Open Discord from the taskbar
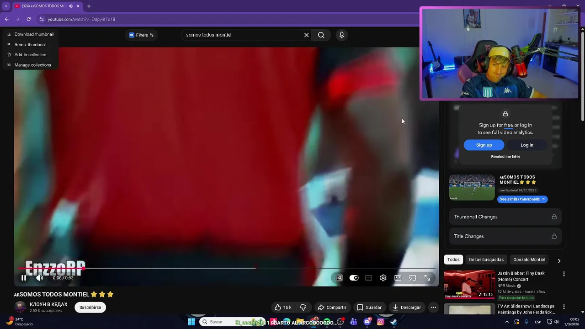The width and height of the screenshot is (585, 329). tap(367, 322)
